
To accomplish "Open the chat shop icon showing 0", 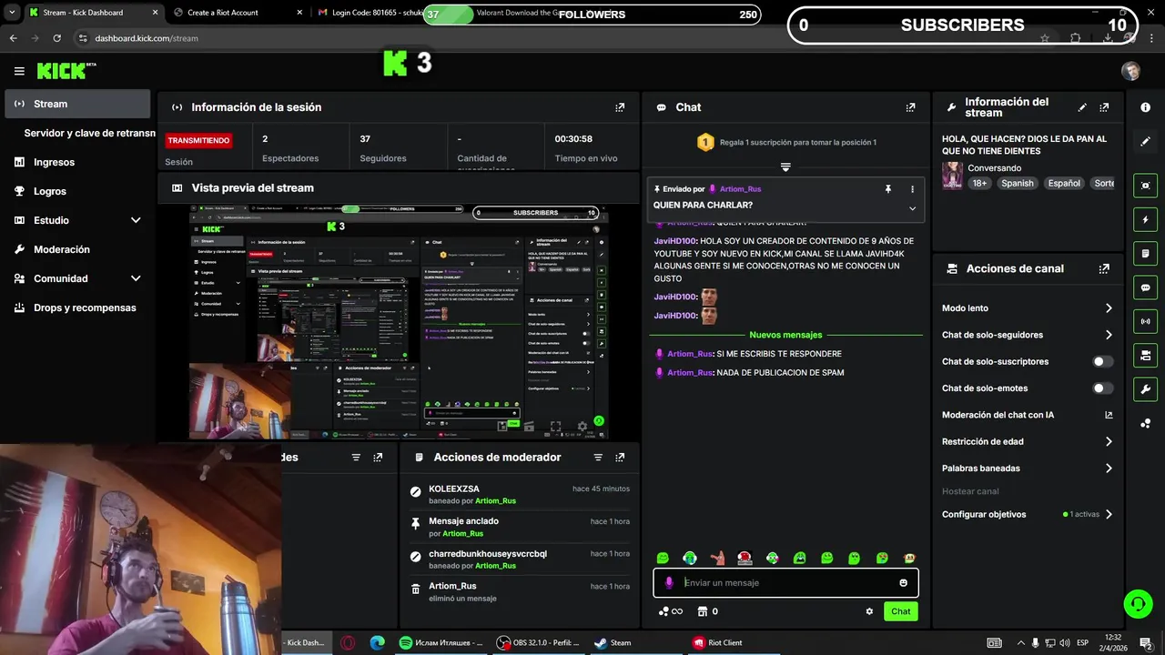I will 707,611.
